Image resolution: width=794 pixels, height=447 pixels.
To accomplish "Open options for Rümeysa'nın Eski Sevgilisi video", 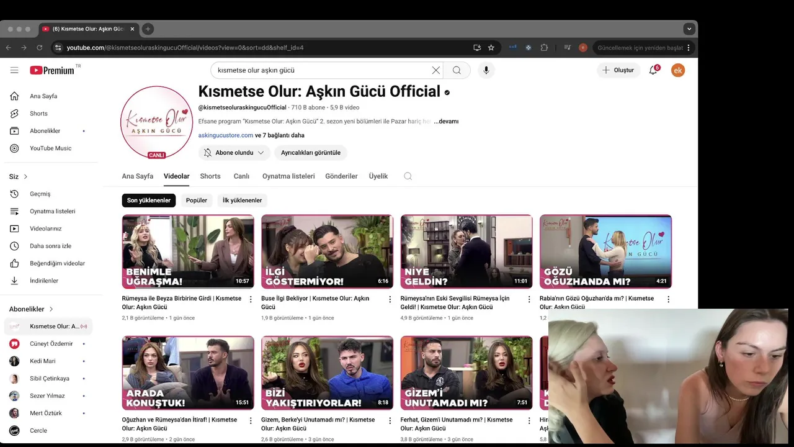I will [529, 299].
